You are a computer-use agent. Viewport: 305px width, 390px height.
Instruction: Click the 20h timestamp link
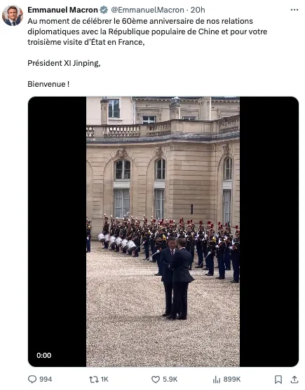198,10
